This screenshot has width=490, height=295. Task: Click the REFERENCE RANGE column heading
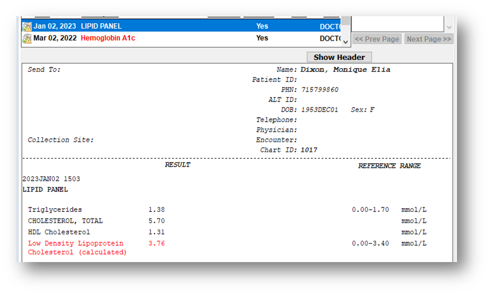click(389, 166)
